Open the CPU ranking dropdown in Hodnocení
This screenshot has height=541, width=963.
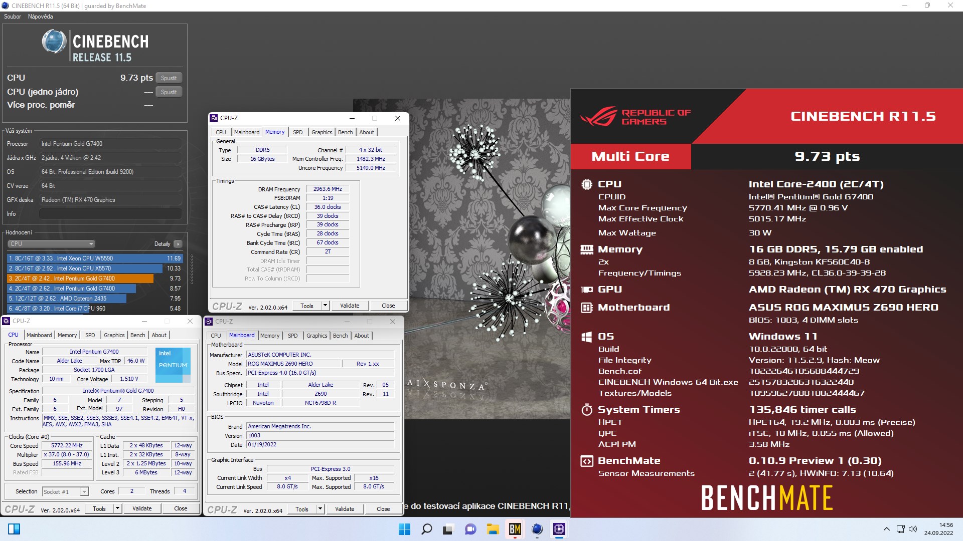click(51, 244)
